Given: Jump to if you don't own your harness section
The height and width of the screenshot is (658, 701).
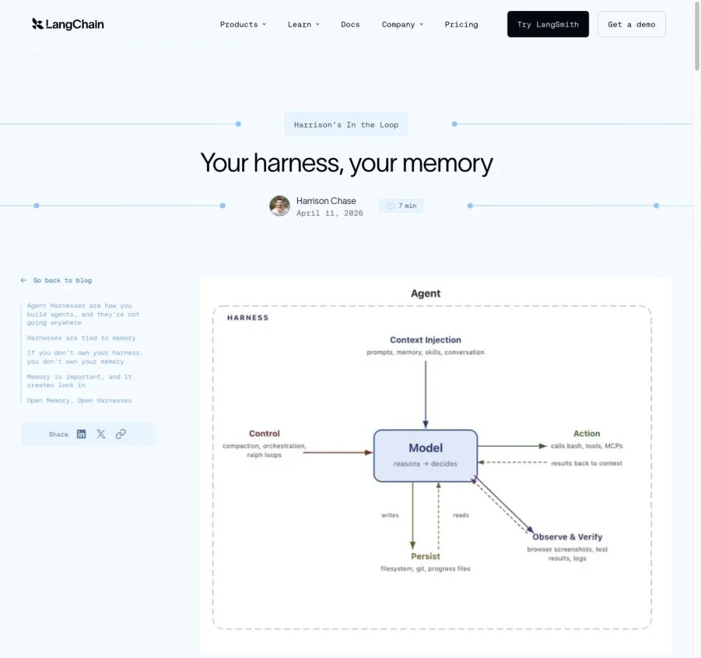Looking at the screenshot, I should 85,357.
